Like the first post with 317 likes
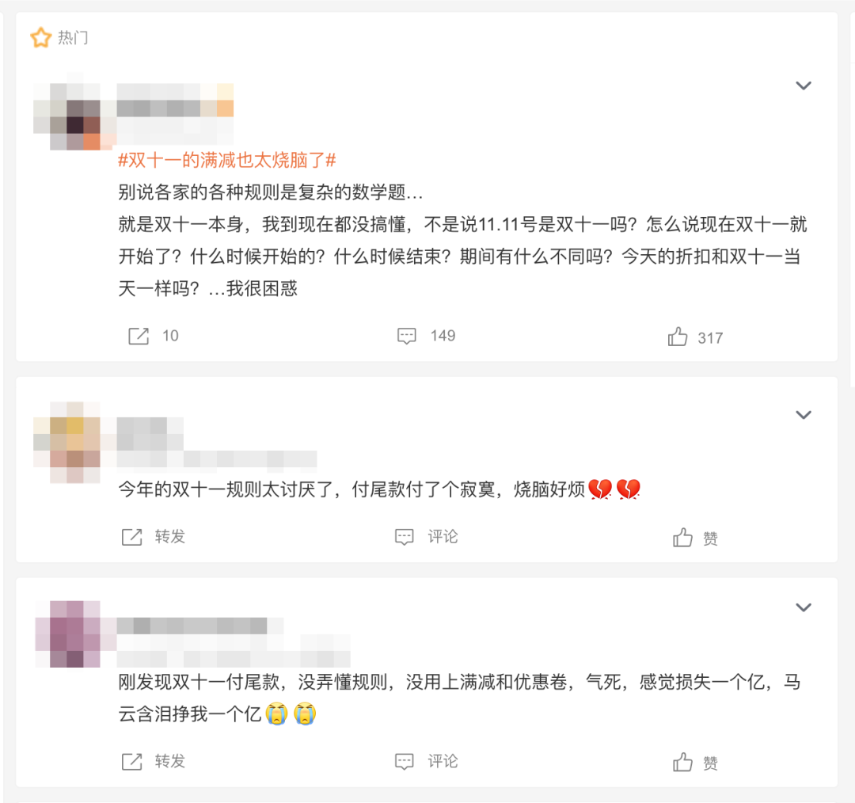 tap(678, 337)
